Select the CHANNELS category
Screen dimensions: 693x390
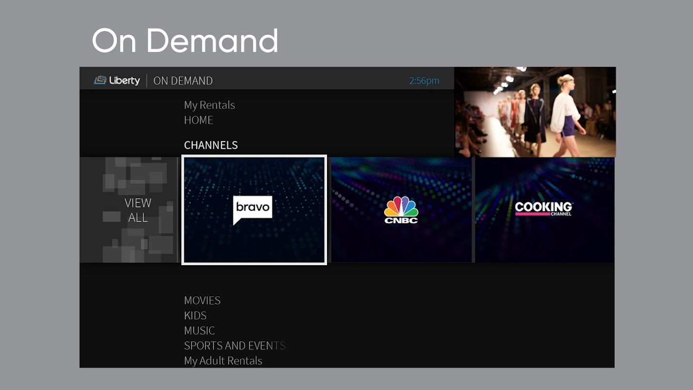click(211, 145)
